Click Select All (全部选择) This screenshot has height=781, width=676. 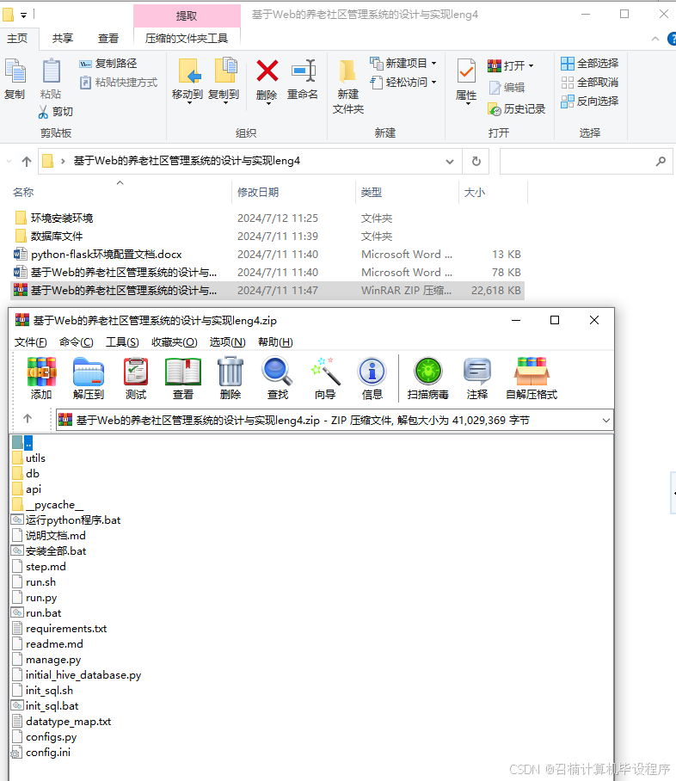589,64
